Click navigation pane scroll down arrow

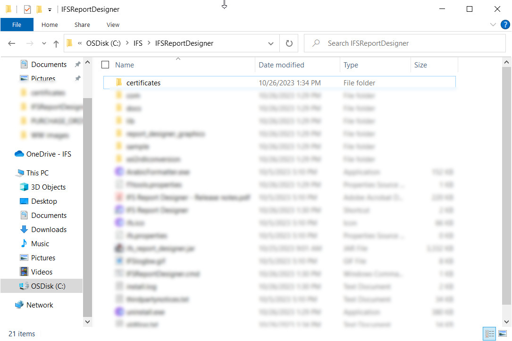[87, 322]
